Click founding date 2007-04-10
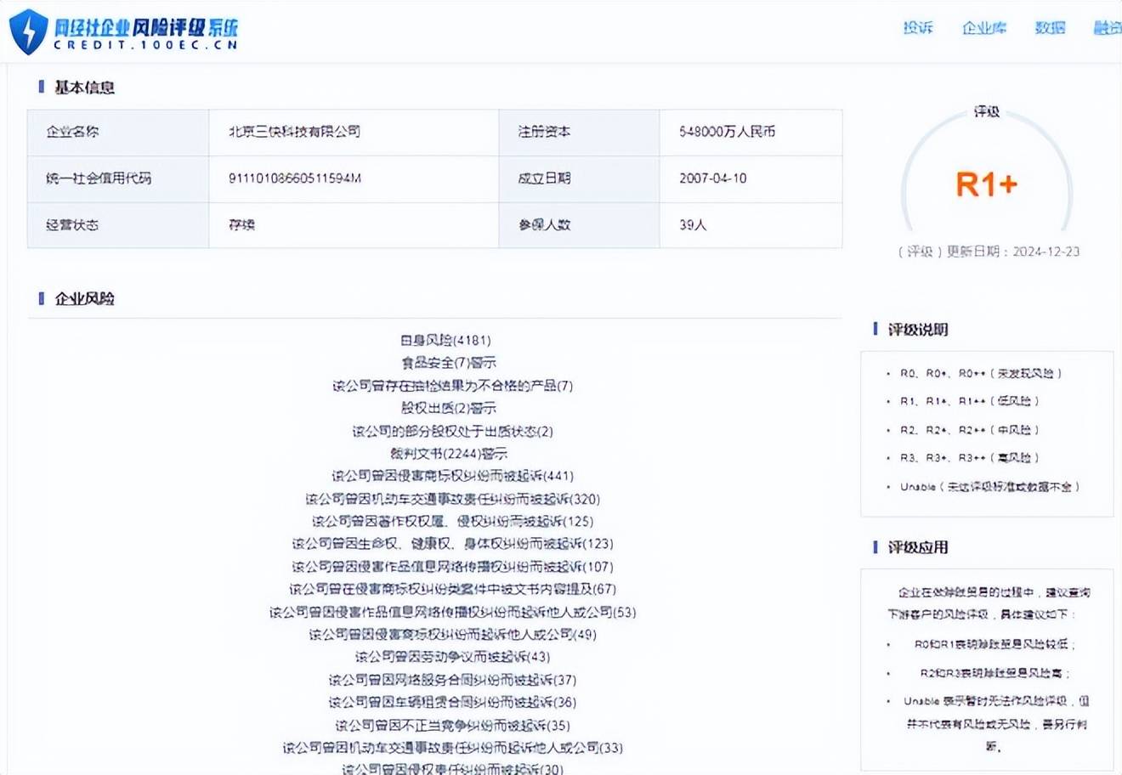 click(713, 178)
